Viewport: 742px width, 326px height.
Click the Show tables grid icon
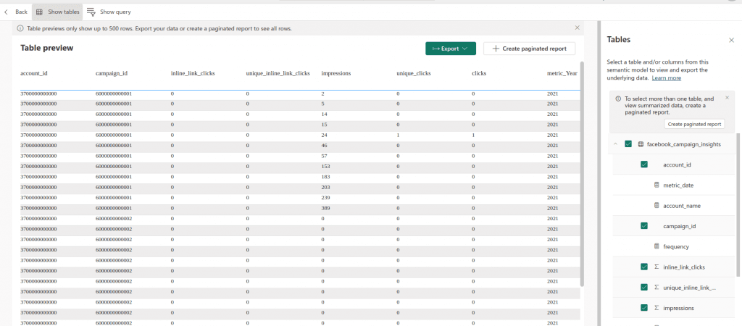[x=39, y=12]
